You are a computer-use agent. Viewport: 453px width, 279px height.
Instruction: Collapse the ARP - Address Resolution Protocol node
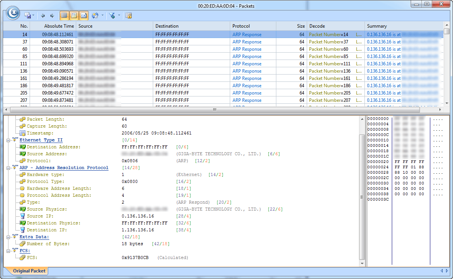[8, 168]
